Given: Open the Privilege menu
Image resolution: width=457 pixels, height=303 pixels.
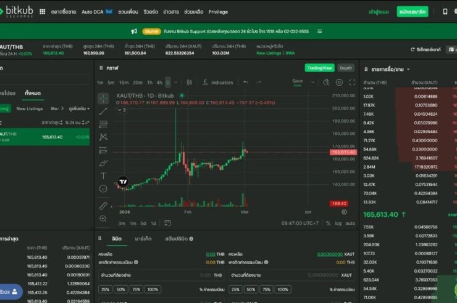Looking at the screenshot, I should [218, 12].
